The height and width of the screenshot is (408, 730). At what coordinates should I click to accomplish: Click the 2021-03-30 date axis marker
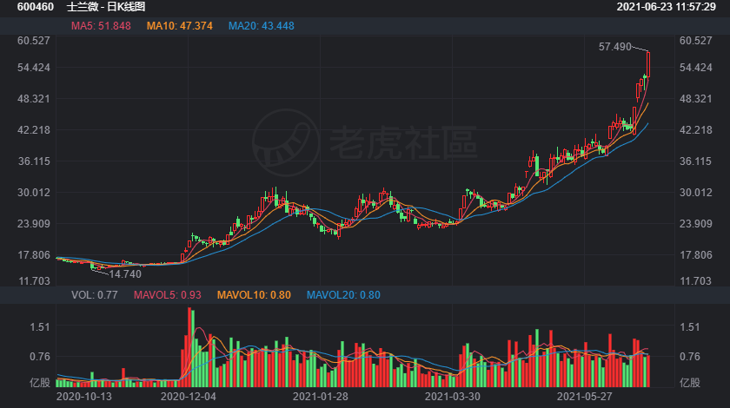tap(453, 397)
